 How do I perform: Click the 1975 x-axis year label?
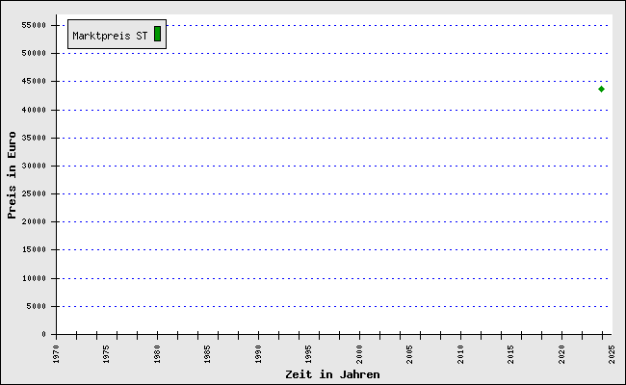[106, 354]
